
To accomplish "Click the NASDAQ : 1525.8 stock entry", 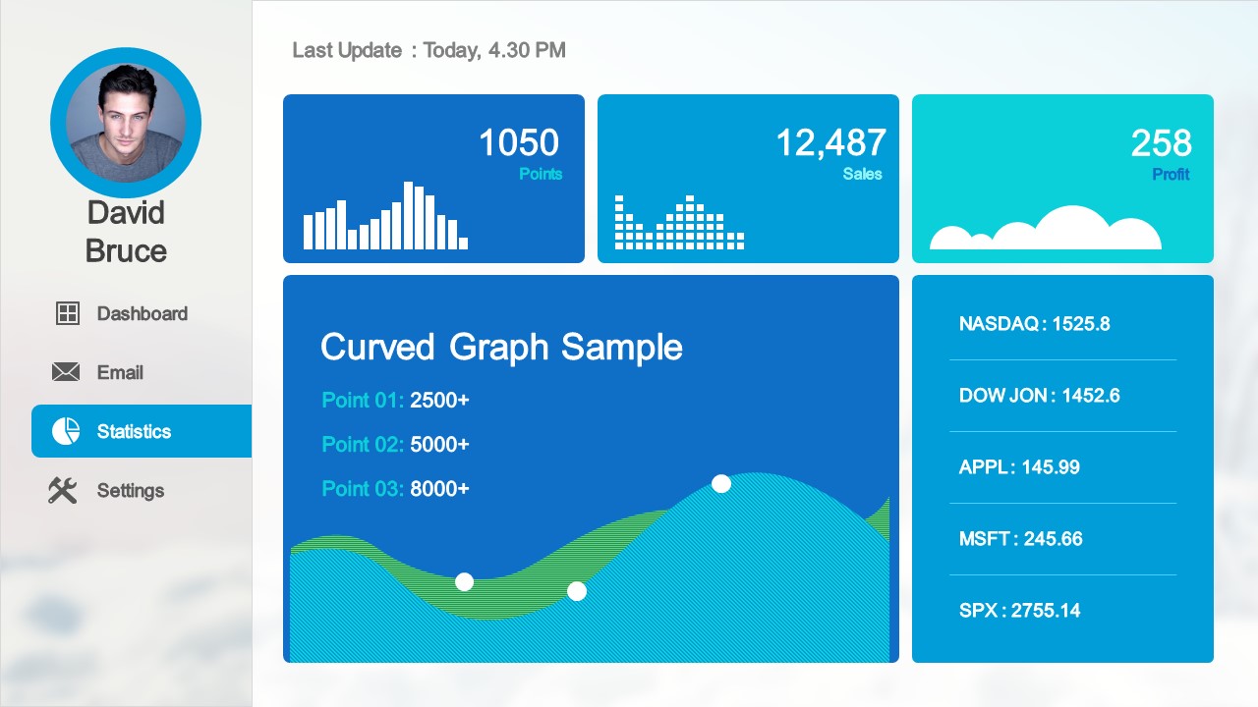I will coord(1035,323).
